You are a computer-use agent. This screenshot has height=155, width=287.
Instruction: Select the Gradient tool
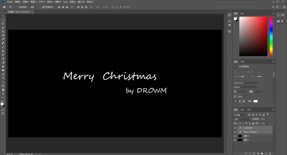3,62
